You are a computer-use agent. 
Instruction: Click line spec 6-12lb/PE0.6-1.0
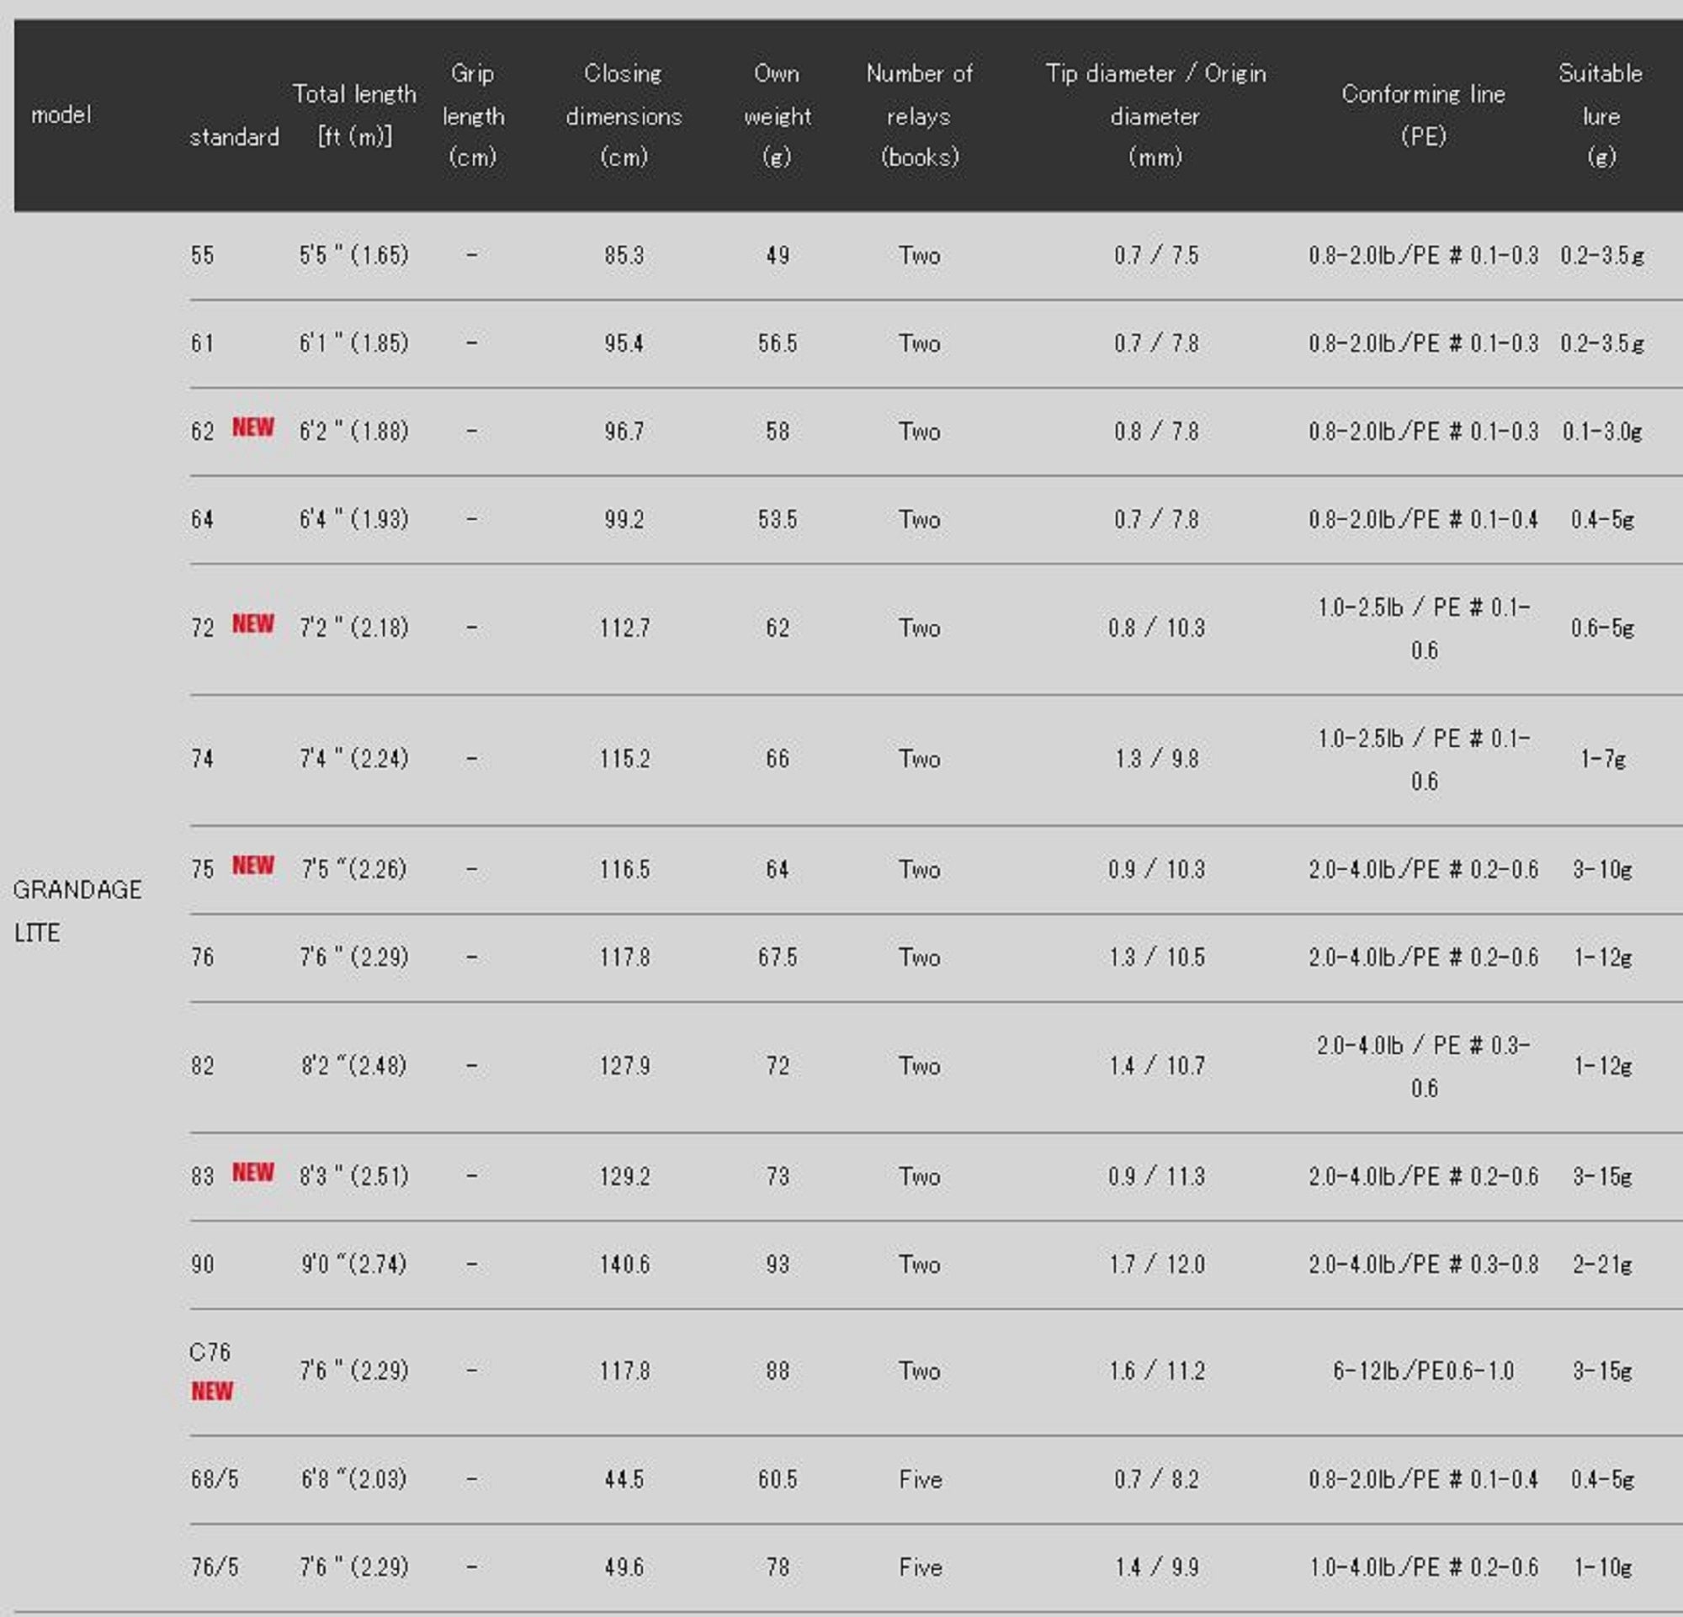(1423, 1370)
